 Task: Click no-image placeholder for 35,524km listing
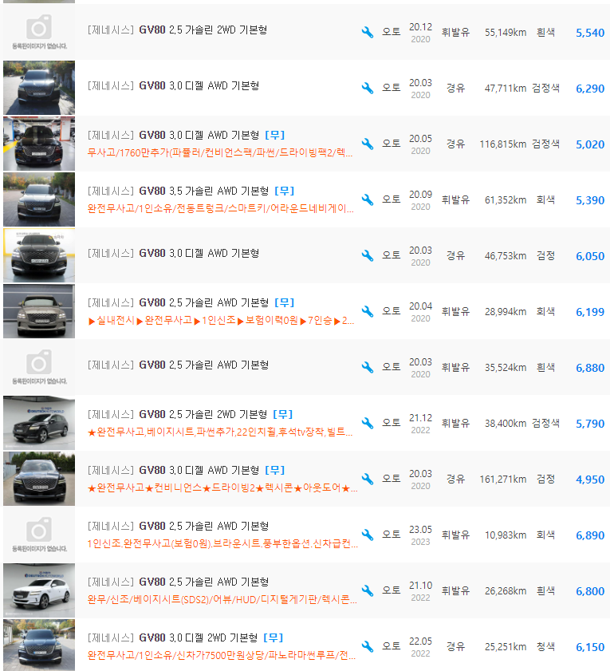click(39, 367)
